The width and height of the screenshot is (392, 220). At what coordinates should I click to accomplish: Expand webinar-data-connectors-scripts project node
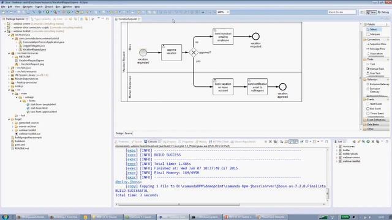coord(5,28)
